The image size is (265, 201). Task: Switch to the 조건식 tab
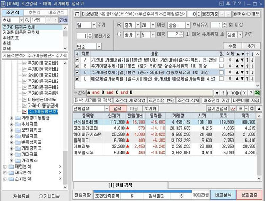(x=13, y=12)
